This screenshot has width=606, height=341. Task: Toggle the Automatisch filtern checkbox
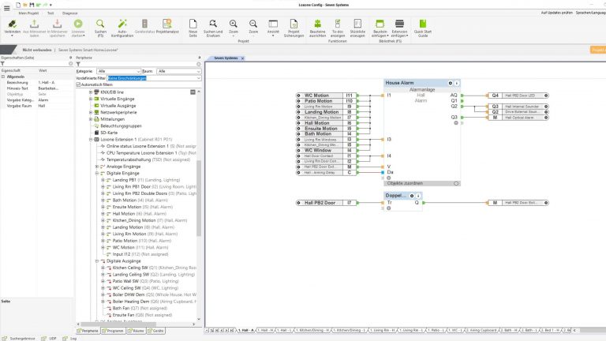(78, 84)
